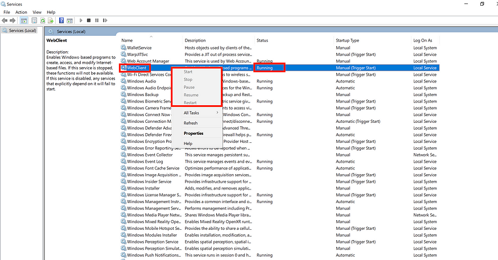
Task: Choose Start in the context menu
Action: pyautogui.click(x=188, y=72)
